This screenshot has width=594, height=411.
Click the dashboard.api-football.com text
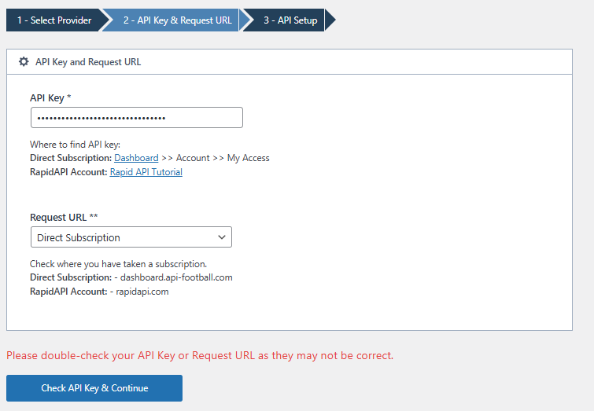[178, 277]
